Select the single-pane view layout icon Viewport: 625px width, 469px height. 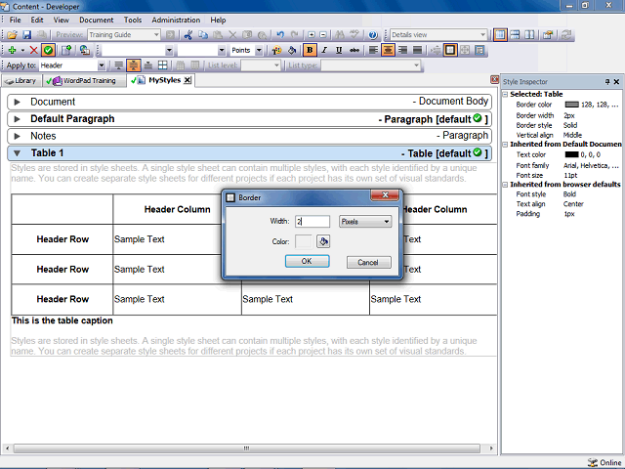point(500,35)
